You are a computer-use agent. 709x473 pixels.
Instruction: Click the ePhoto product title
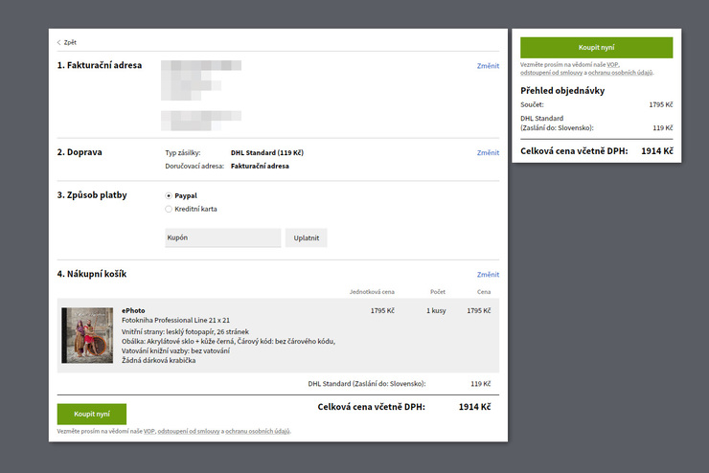pyautogui.click(x=133, y=310)
